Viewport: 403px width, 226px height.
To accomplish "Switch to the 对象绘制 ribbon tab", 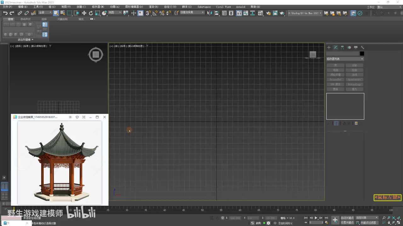I will point(62,19).
